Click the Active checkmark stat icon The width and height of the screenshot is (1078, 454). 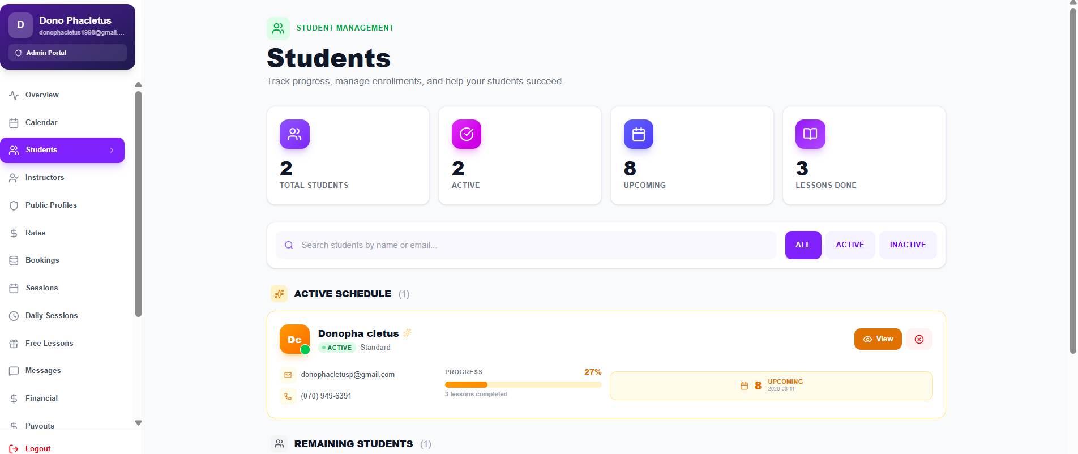(x=466, y=134)
